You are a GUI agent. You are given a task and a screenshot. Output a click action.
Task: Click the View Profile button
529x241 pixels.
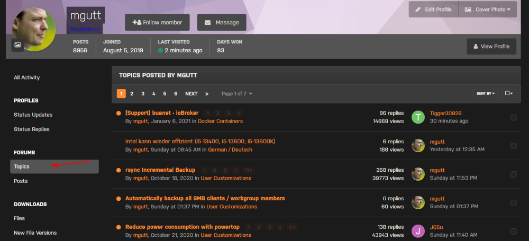(x=491, y=47)
